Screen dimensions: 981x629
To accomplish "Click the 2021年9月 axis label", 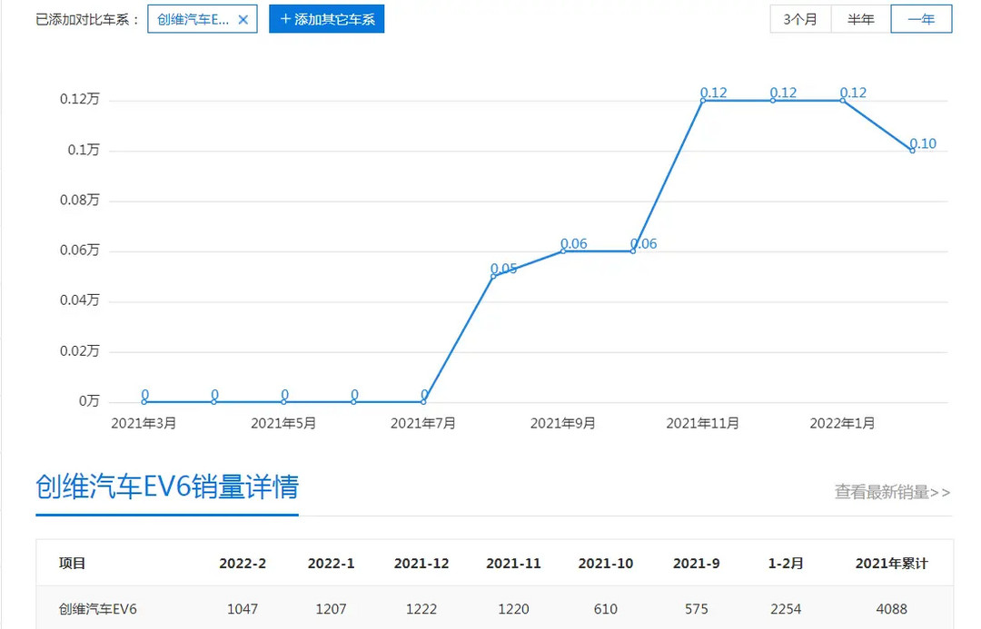I will [x=562, y=423].
